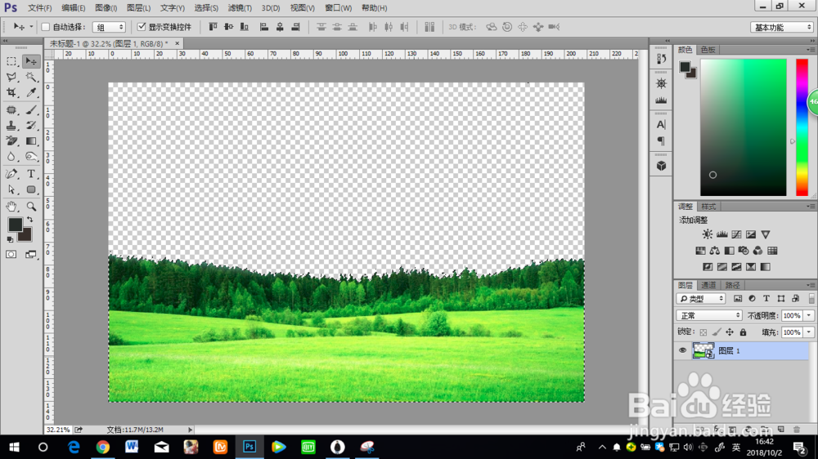Switch to the 路径 tab
818x459 pixels.
point(732,285)
